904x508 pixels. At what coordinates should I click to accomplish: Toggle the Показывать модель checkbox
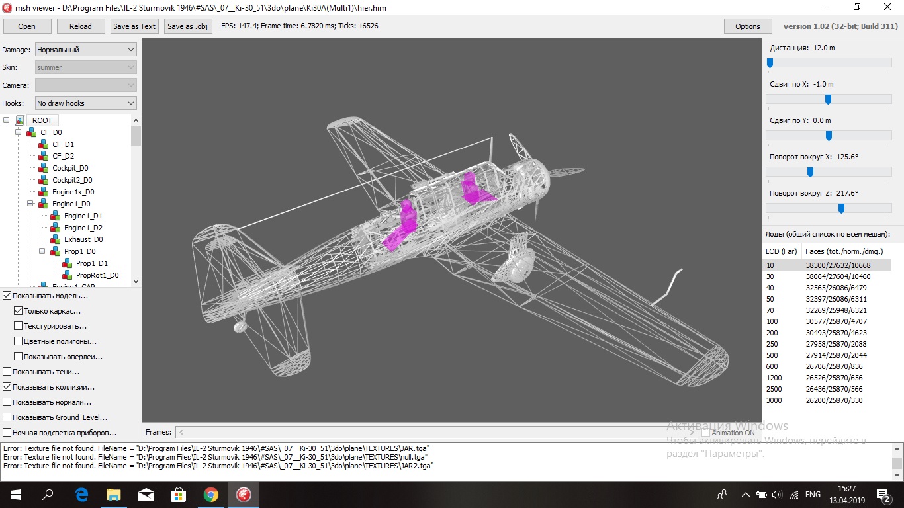[x=7, y=296]
